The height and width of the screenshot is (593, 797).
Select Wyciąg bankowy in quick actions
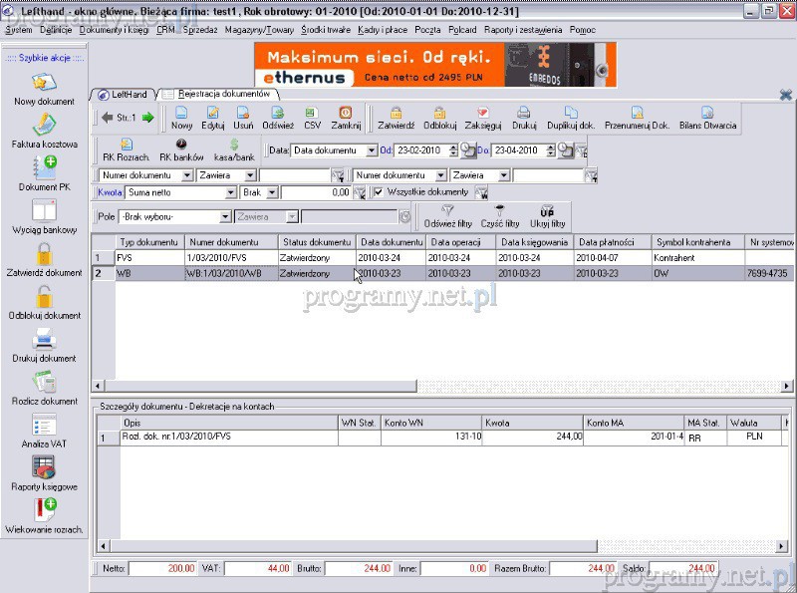pos(44,211)
